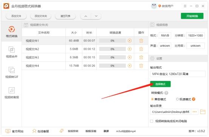Image resolution: width=209 pixels, height=137 pixels.
Task: Open 官方网站 link
Action: (14, 131)
